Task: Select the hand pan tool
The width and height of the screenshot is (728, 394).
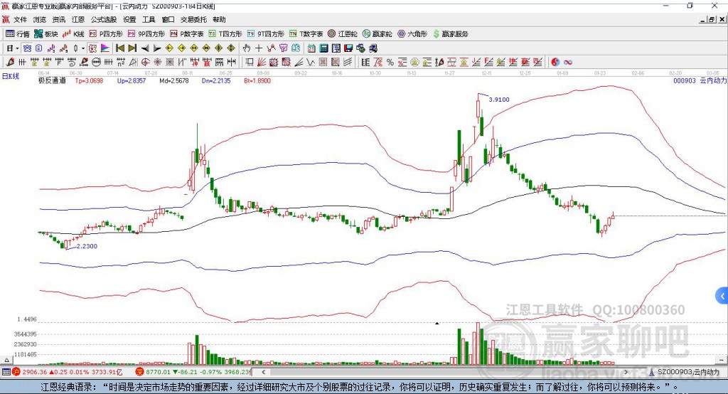Action: pos(247,48)
